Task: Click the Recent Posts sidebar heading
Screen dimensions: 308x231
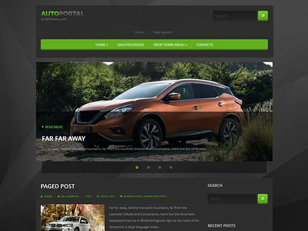Action: click(221, 226)
